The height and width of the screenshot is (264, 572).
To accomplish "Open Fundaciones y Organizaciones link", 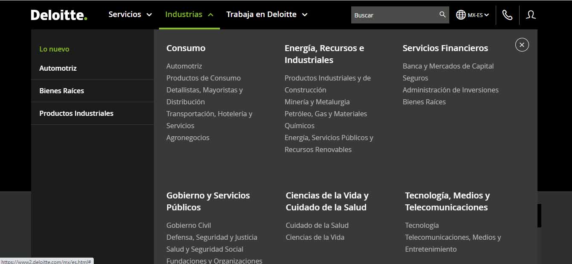I will click(214, 261).
